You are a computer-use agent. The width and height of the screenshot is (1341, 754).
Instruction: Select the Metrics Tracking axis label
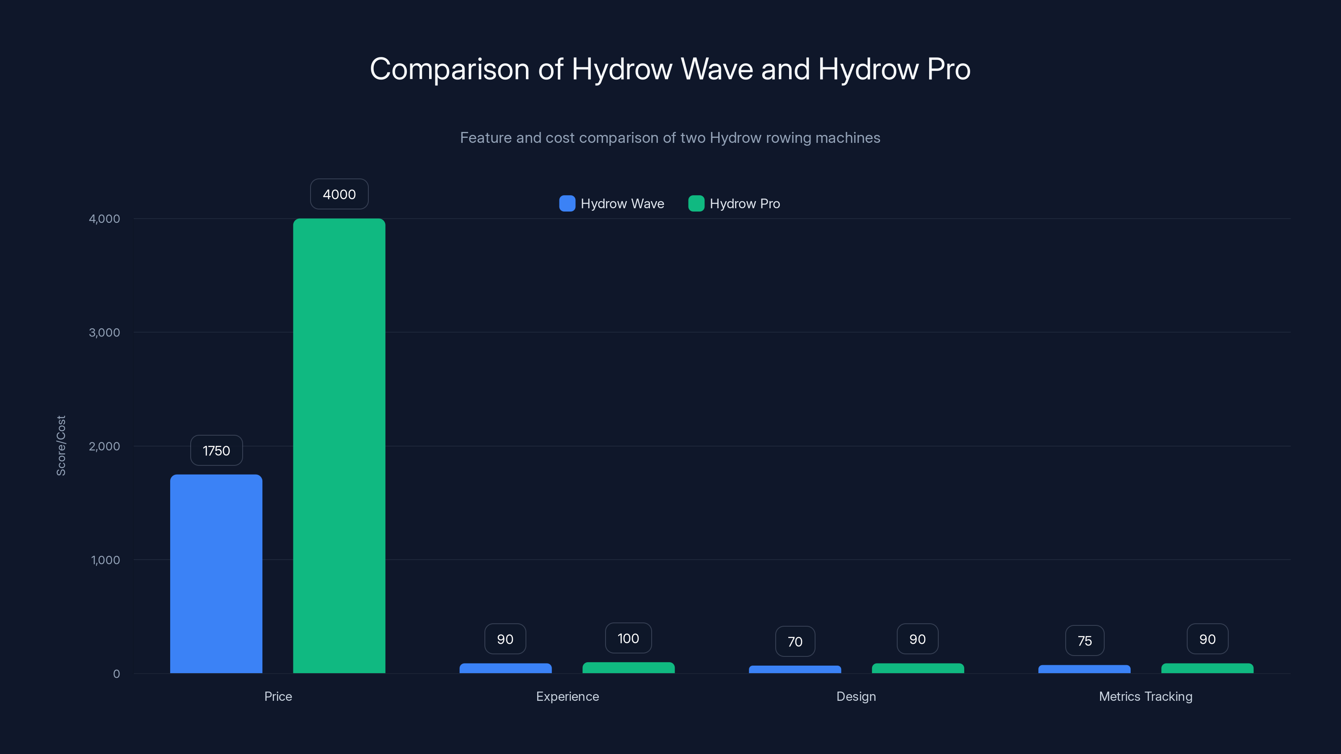click(x=1145, y=696)
